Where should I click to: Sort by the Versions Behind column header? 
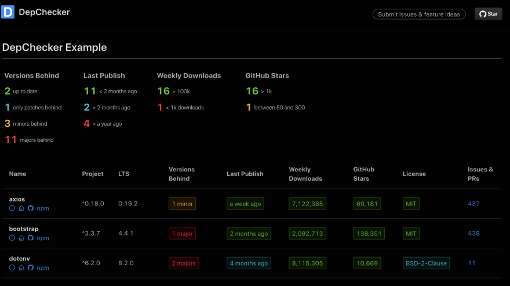click(x=181, y=174)
